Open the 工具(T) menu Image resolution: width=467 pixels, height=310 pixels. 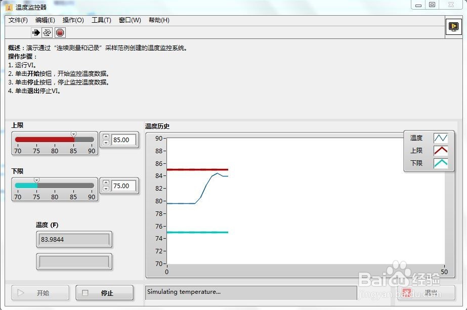coord(101,20)
